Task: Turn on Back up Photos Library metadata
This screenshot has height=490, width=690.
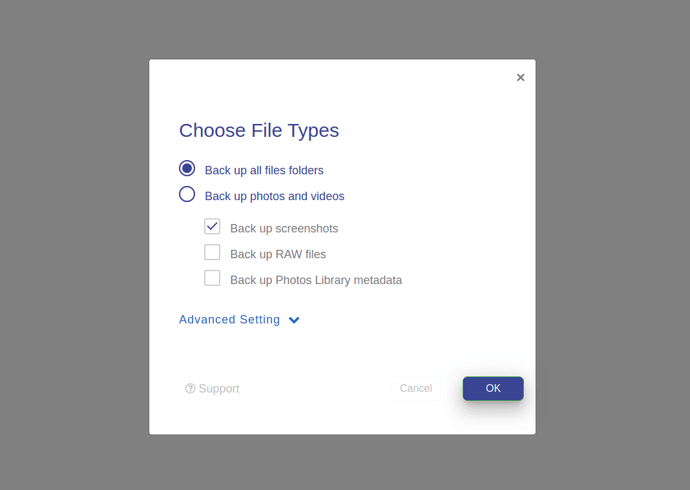Action: [213, 278]
